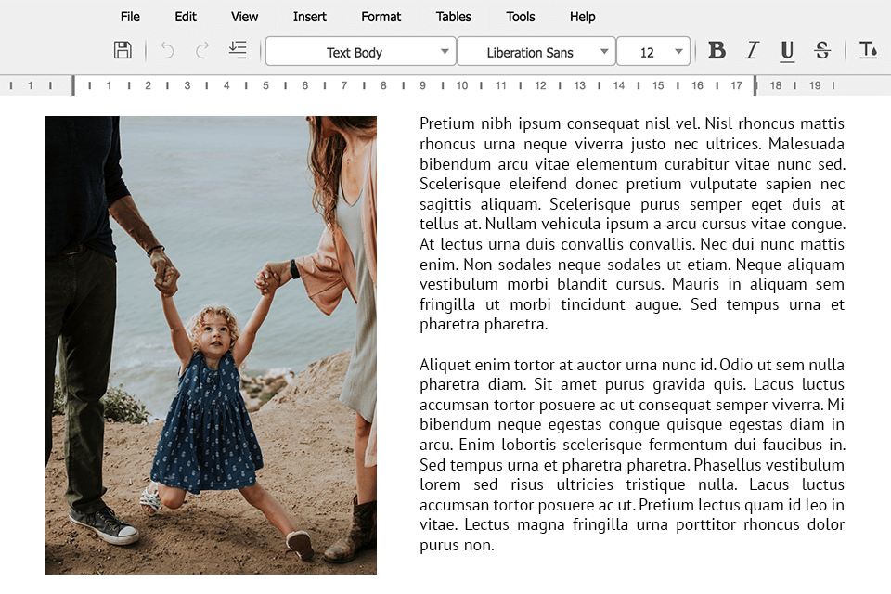Open the Insert menu
This screenshot has width=891, height=594.
(310, 17)
